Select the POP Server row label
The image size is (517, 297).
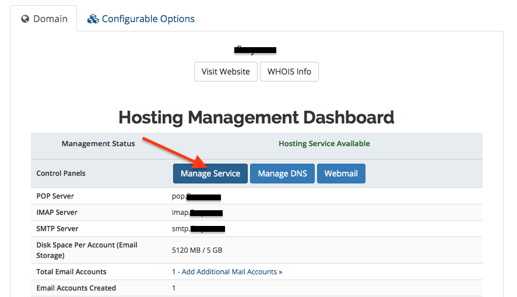pyautogui.click(x=55, y=196)
